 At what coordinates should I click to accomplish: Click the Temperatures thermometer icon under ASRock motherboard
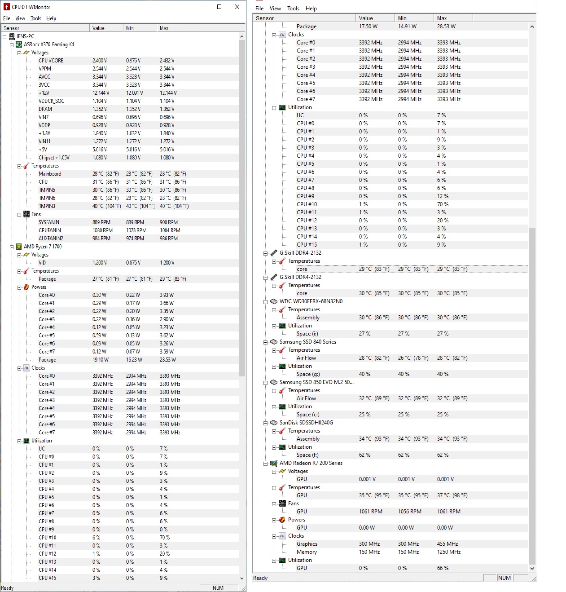pyautogui.click(x=26, y=166)
